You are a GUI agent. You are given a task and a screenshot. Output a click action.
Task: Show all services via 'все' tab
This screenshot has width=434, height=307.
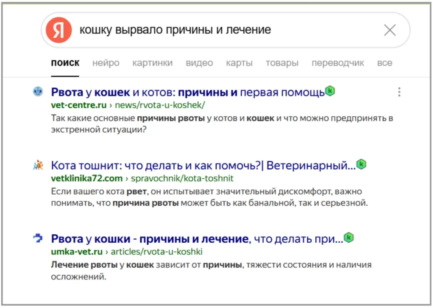point(384,63)
